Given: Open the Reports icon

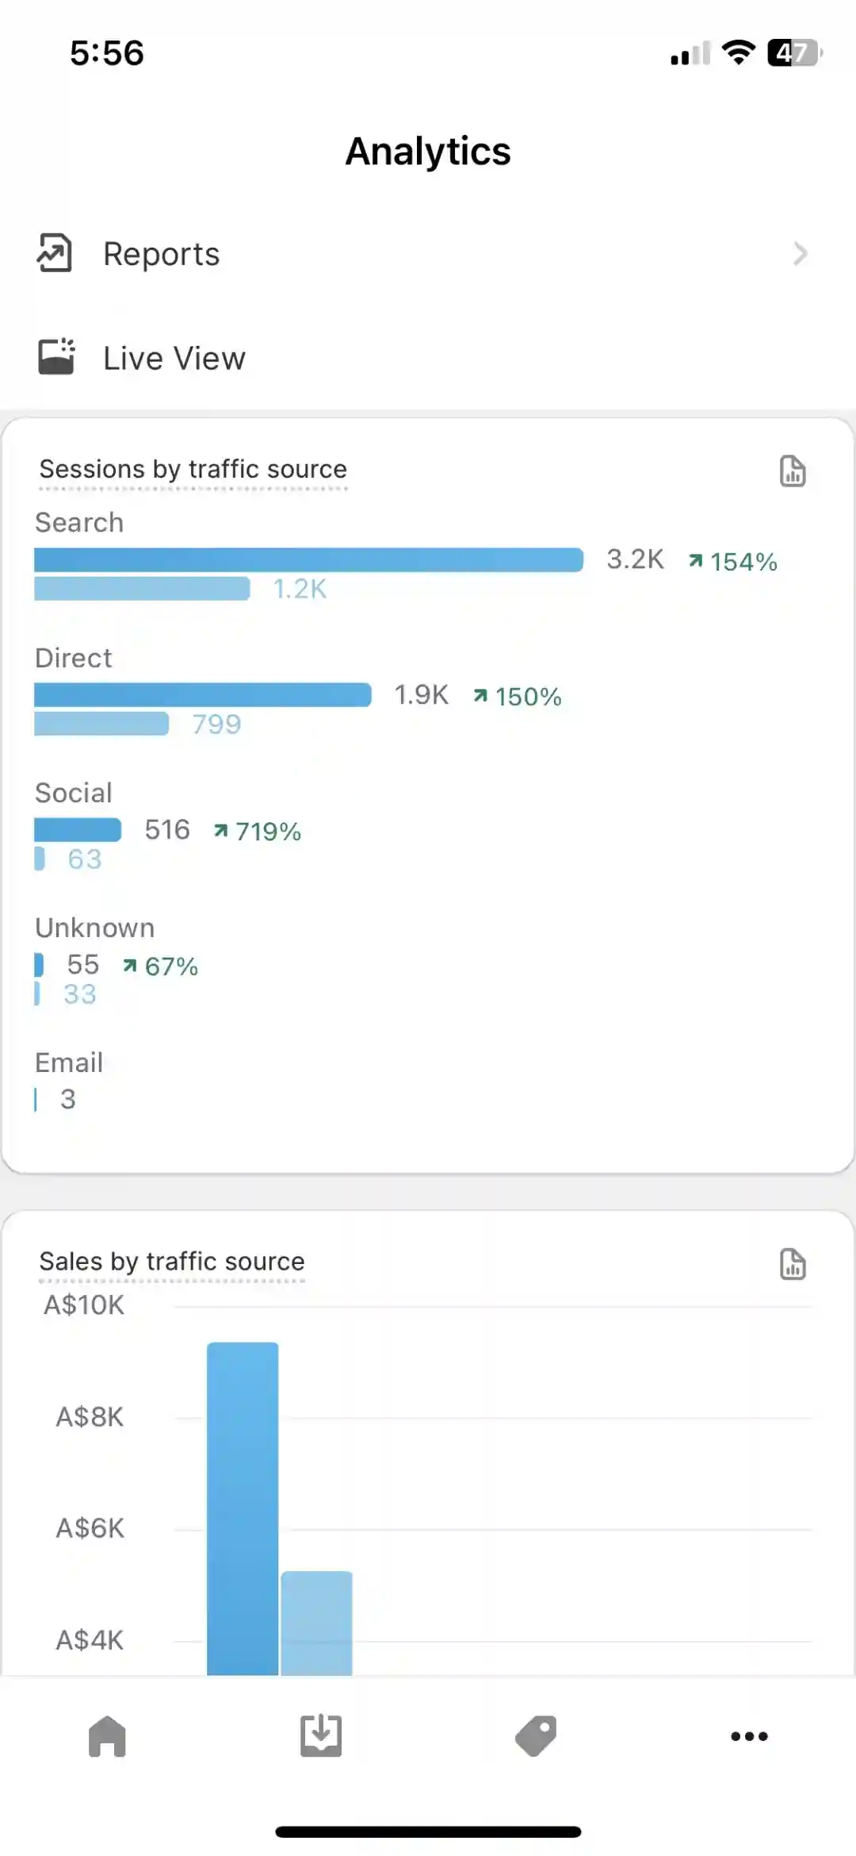Looking at the screenshot, I should (x=54, y=254).
